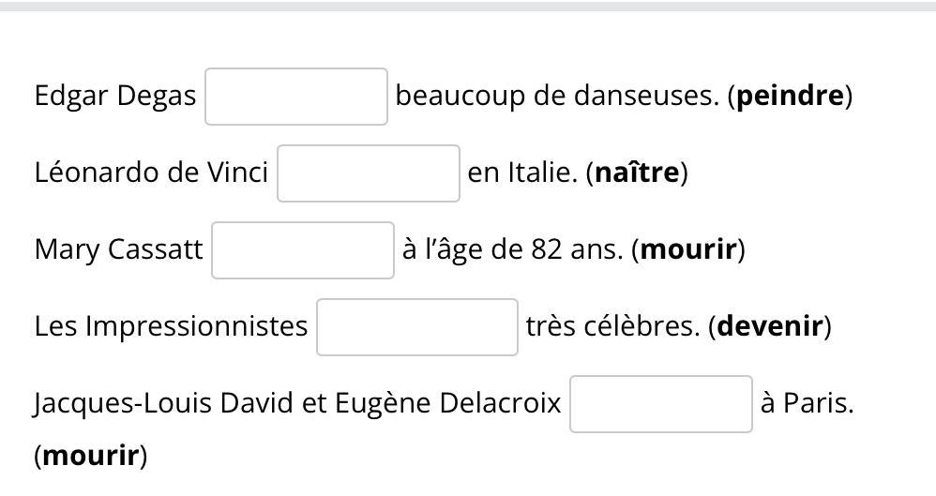Click 'mourir' hint on the last line
The image size is (936, 496).
90,456
